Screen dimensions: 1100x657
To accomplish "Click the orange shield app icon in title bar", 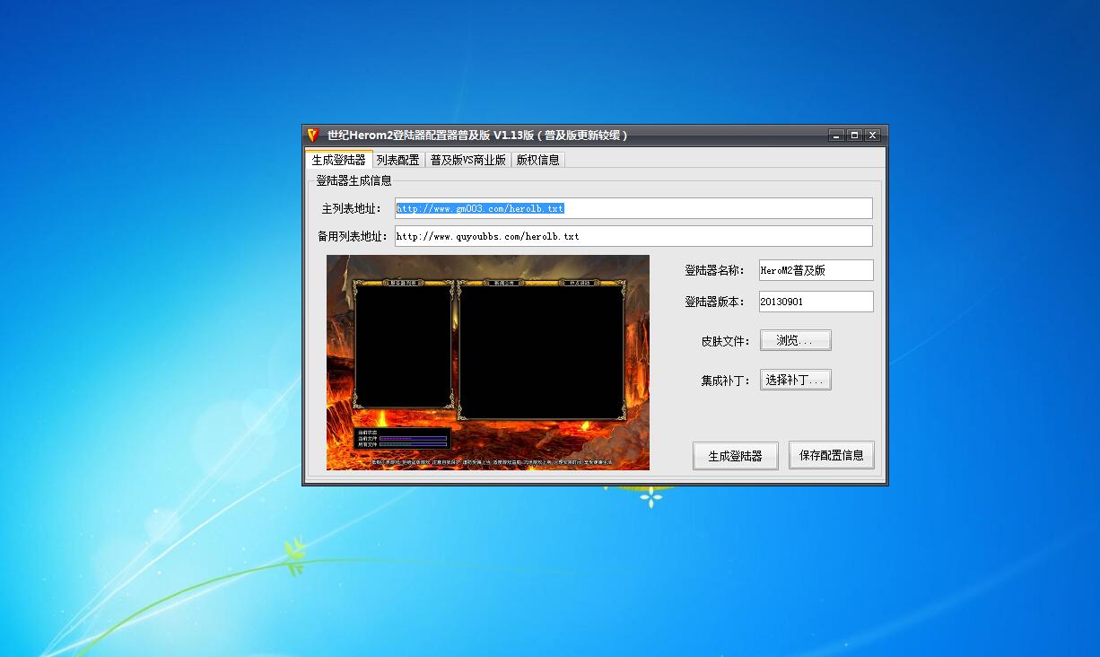I will [312, 136].
